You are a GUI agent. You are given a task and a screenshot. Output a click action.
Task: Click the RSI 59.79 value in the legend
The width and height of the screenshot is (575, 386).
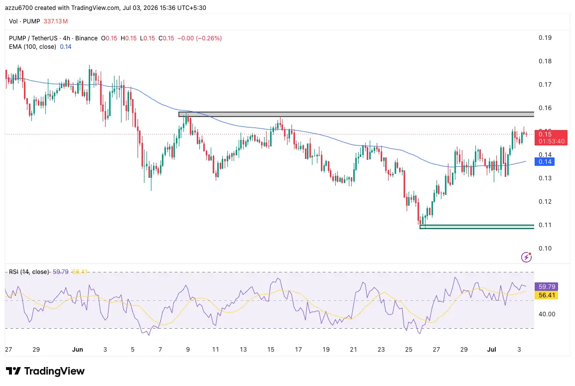click(60, 271)
